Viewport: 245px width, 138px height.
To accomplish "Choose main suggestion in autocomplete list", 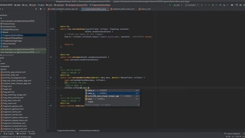I will pyautogui.click(x=112, y=99).
